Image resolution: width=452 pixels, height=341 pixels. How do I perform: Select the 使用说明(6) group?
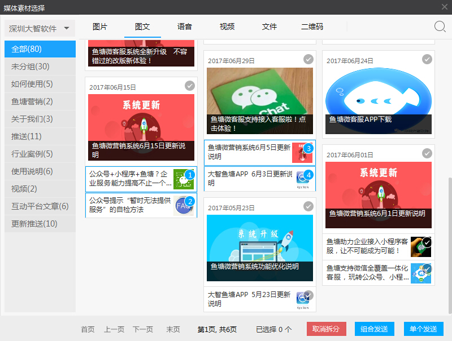[x=40, y=171]
